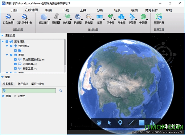185x135 pixels.
Task: Toggle the 三维场景 checkbox
Action: (x=7, y=41)
